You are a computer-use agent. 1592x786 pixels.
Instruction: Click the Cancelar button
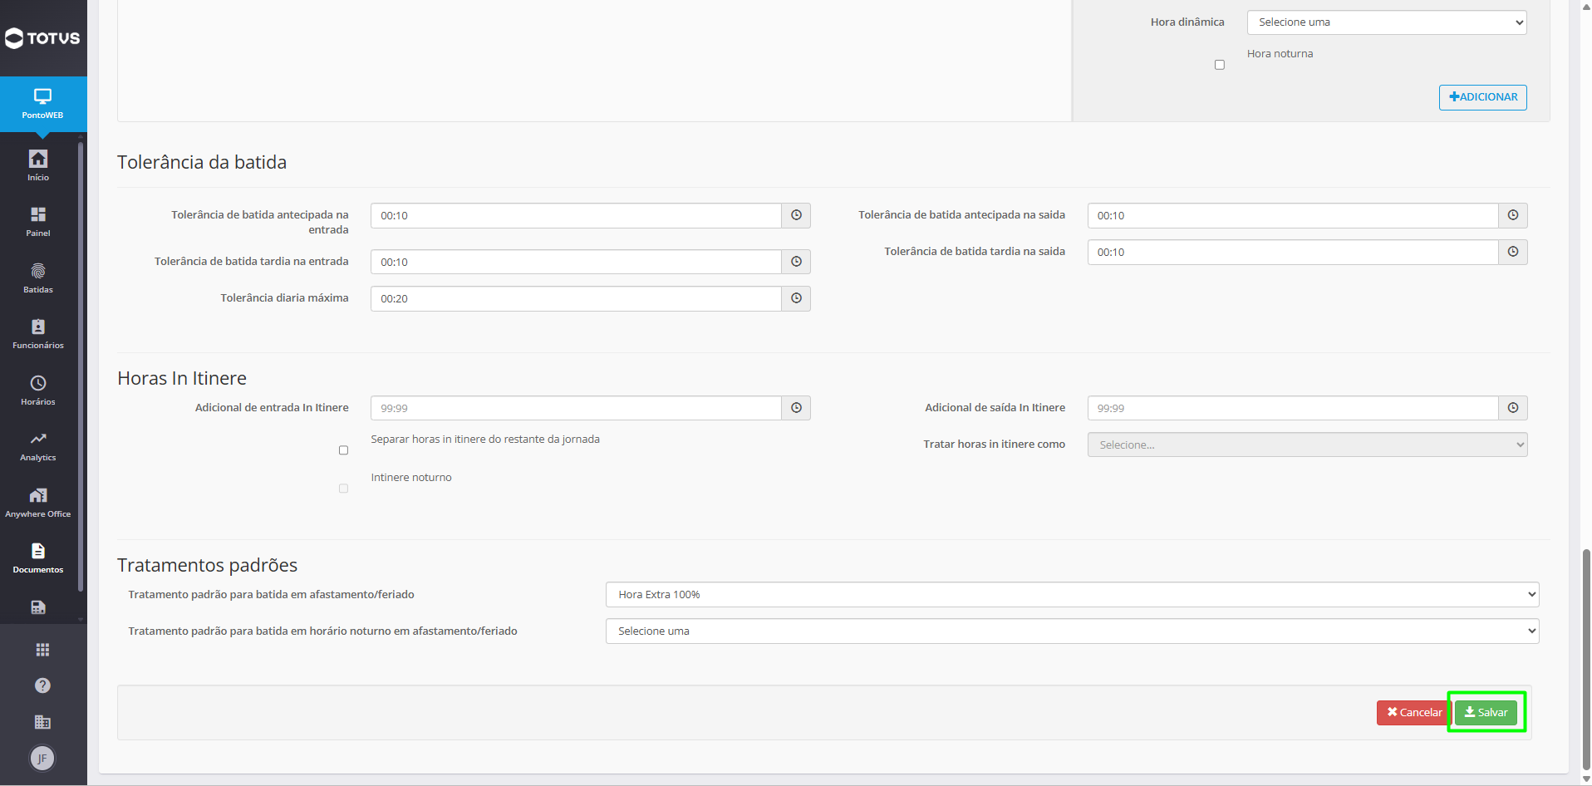pos(1413,713)
